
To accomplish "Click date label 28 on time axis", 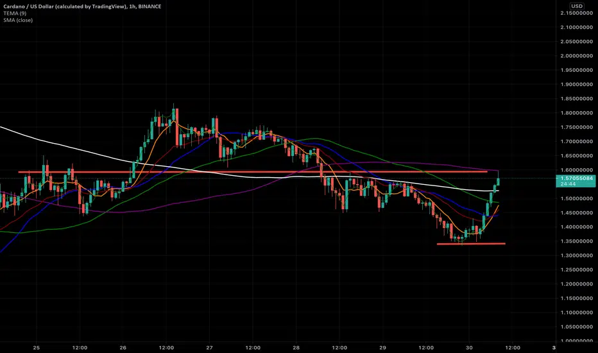I will pyautogui.click(x=296, y=348).
